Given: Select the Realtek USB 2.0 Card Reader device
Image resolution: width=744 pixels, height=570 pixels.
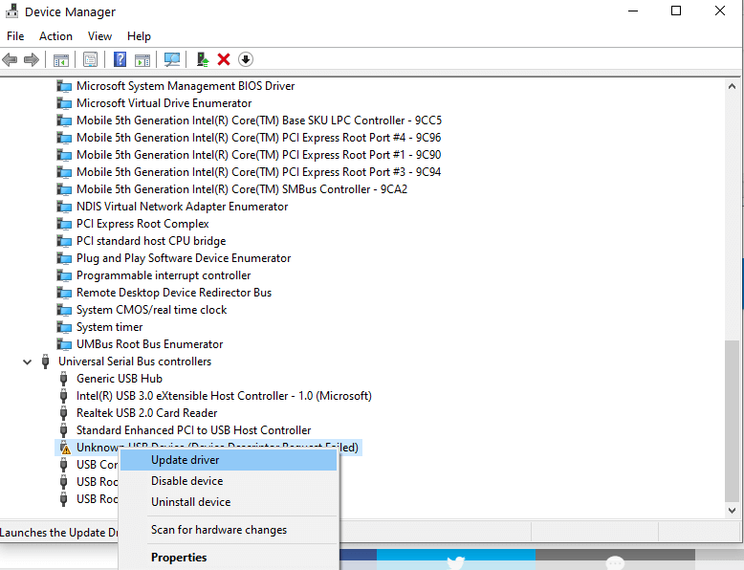Looking at the screenshot, I should click(146, 413).
